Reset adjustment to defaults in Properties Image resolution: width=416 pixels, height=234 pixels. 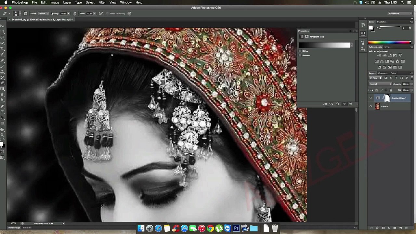pyautogui.click(x=337, y=104)
